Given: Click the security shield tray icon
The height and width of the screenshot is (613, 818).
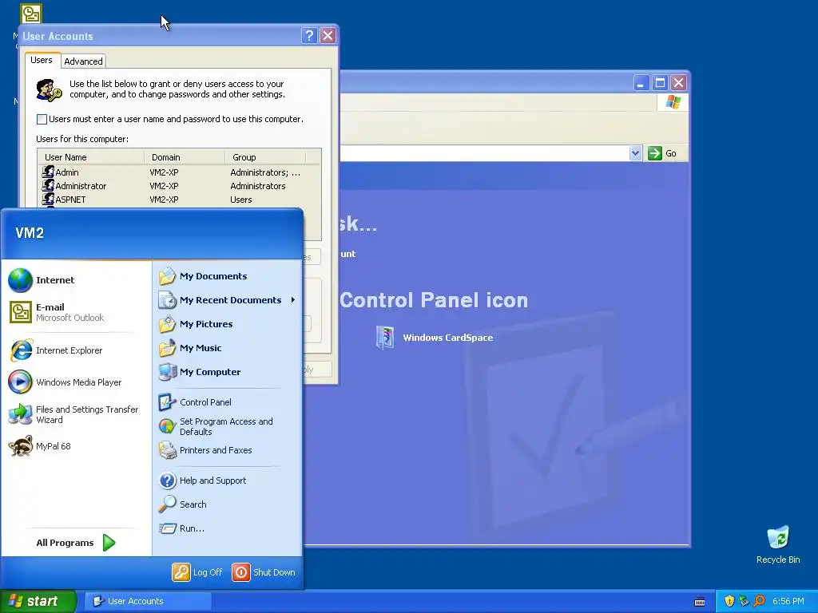Looking at the screenshot, I should click(x=729, y=601).
